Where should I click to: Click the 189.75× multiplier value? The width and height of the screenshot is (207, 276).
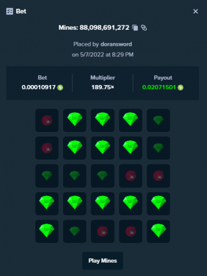pos(103,87)
